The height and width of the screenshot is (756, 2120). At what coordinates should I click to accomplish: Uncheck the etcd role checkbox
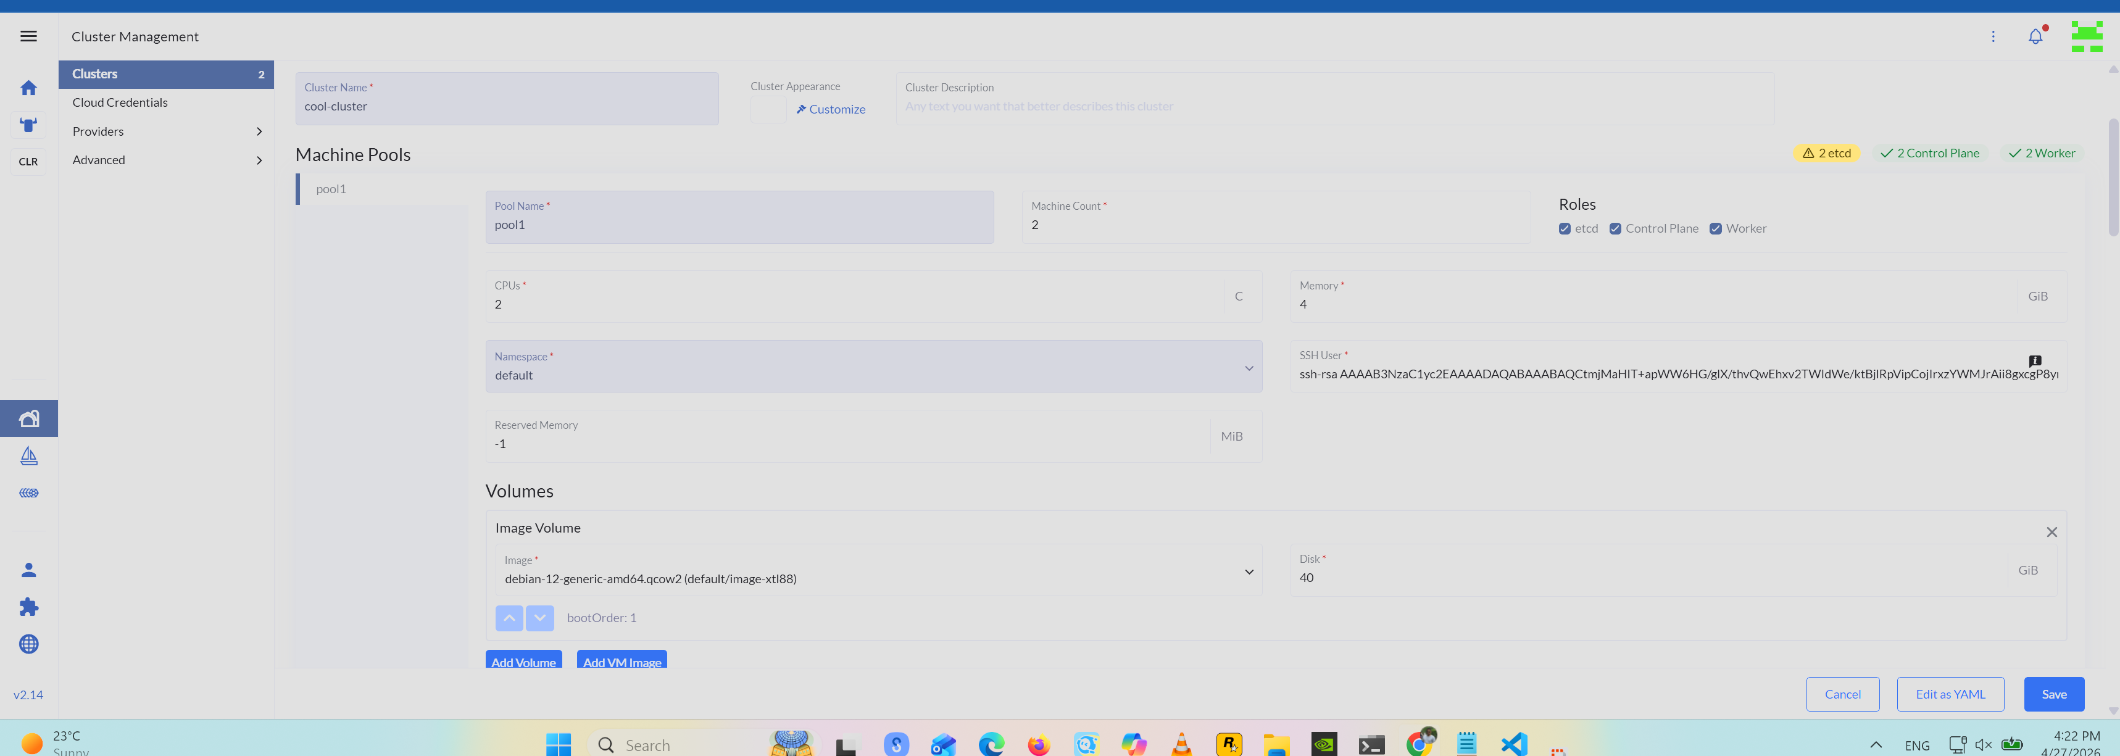(1565, 229)
